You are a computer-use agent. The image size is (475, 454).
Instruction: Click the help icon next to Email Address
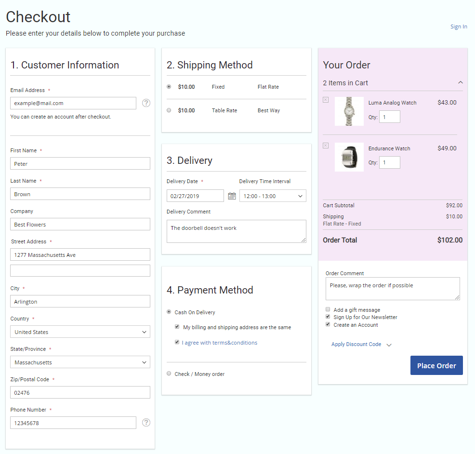tap(146, 103)
